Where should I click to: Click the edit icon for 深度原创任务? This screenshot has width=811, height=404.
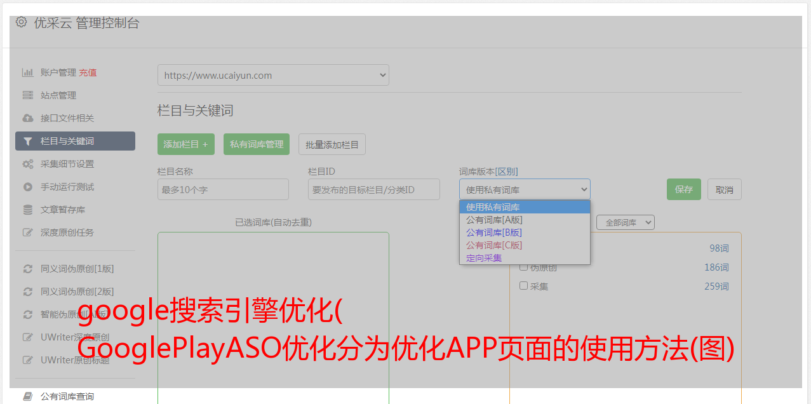point(28,232)
